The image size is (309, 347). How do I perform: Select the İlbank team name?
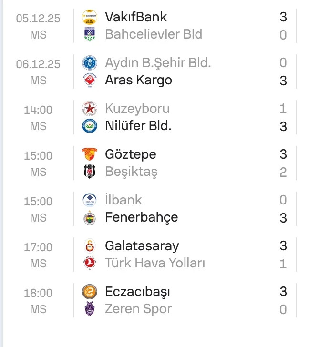[x=124, y=200]
